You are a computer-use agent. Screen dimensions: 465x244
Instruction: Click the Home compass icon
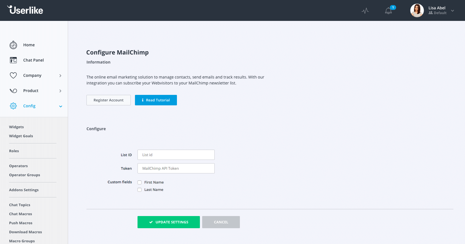13,45
